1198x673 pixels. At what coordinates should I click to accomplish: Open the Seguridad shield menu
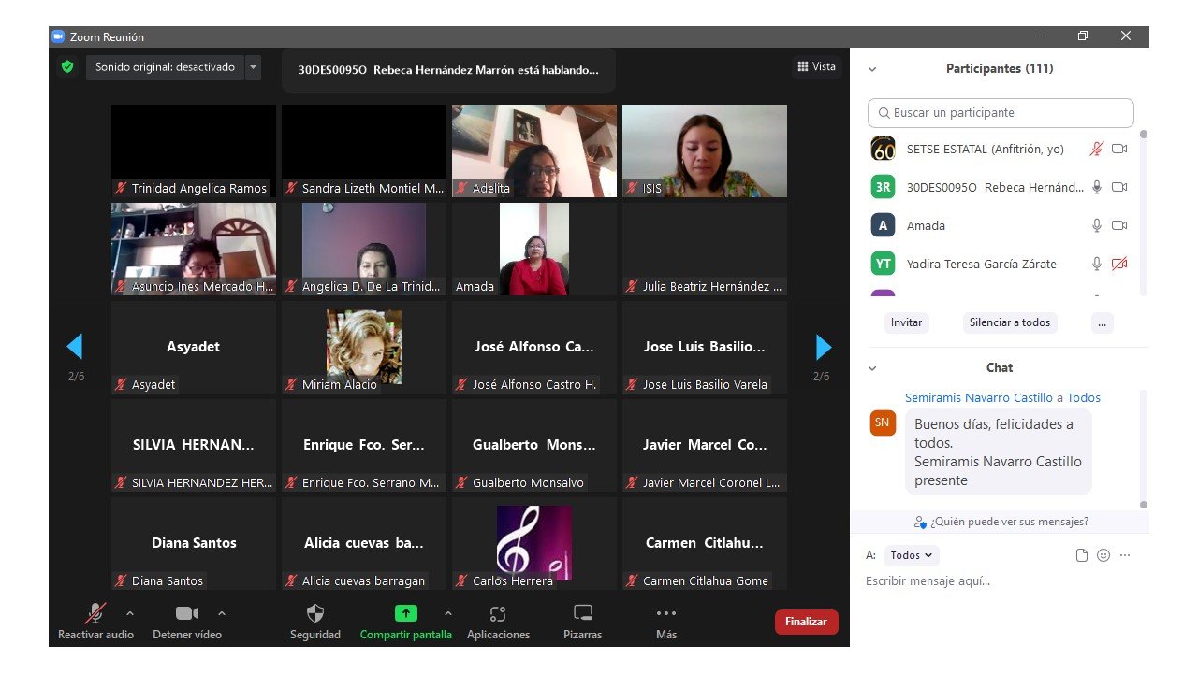point(315,622)
